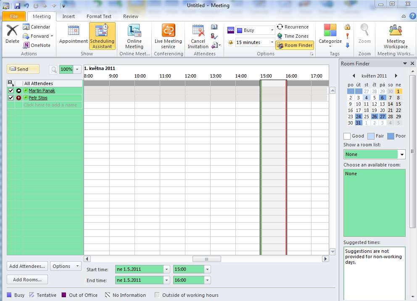This screenshot has height=301, width=417.
Task: Click the zoom magnifier beside 100%
Action: coord(54,70)
